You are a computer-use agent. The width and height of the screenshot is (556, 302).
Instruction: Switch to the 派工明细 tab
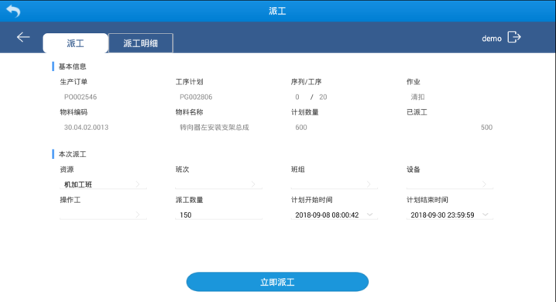click(x=141, y=43)
